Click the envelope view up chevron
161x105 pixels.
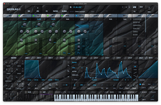click(x=68, y=66)
